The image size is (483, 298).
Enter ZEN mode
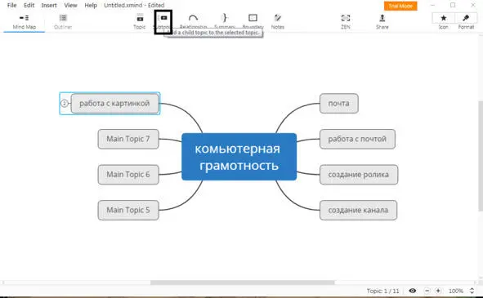346,21
